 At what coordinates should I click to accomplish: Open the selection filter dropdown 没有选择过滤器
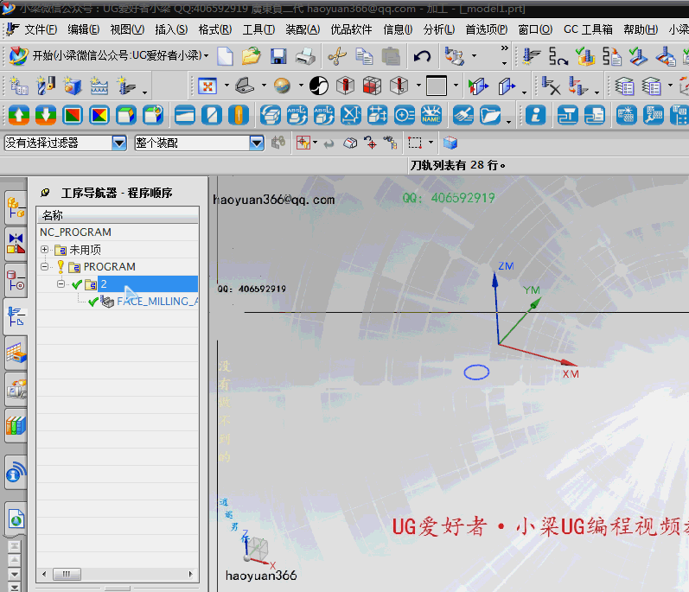[x=119, y=143]
